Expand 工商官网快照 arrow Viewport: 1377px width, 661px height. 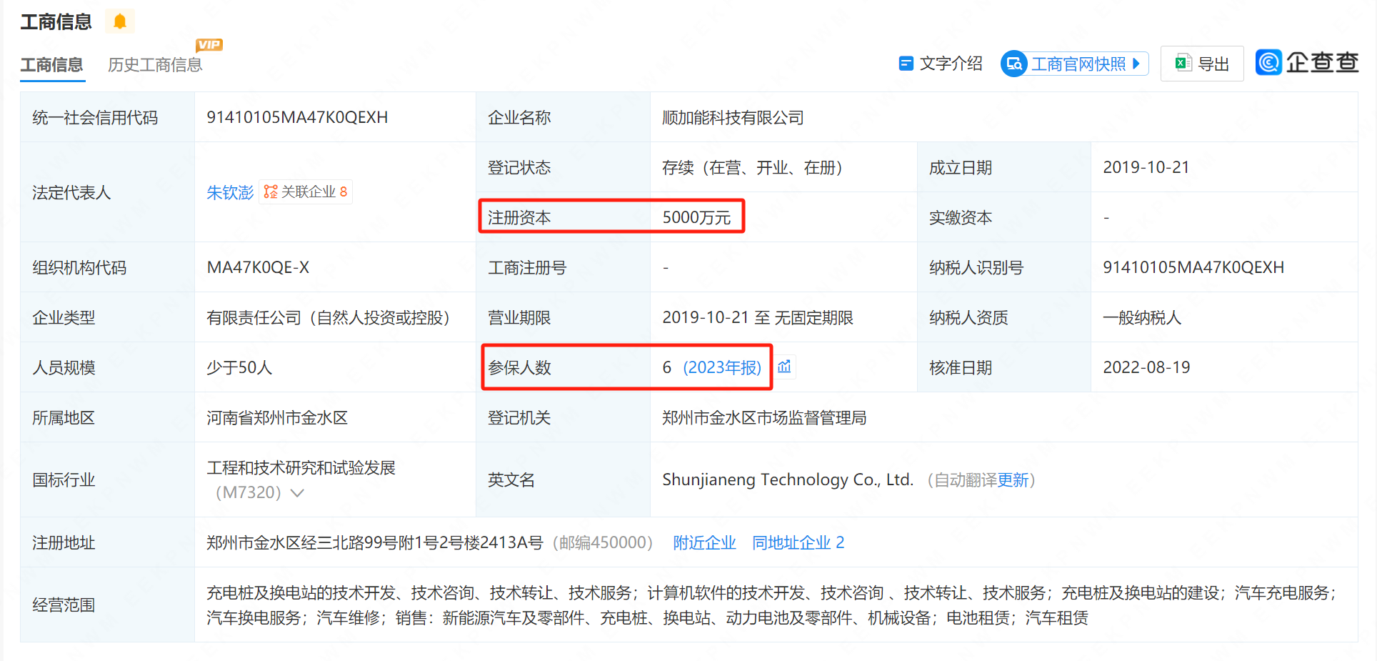tap(1136, 64)
